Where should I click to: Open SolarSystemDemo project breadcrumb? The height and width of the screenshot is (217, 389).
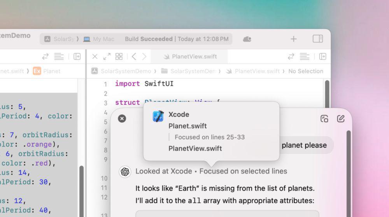click(121, 71)
